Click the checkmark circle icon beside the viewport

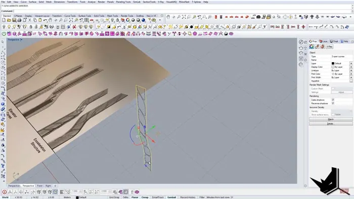click(x=301, y=42)
